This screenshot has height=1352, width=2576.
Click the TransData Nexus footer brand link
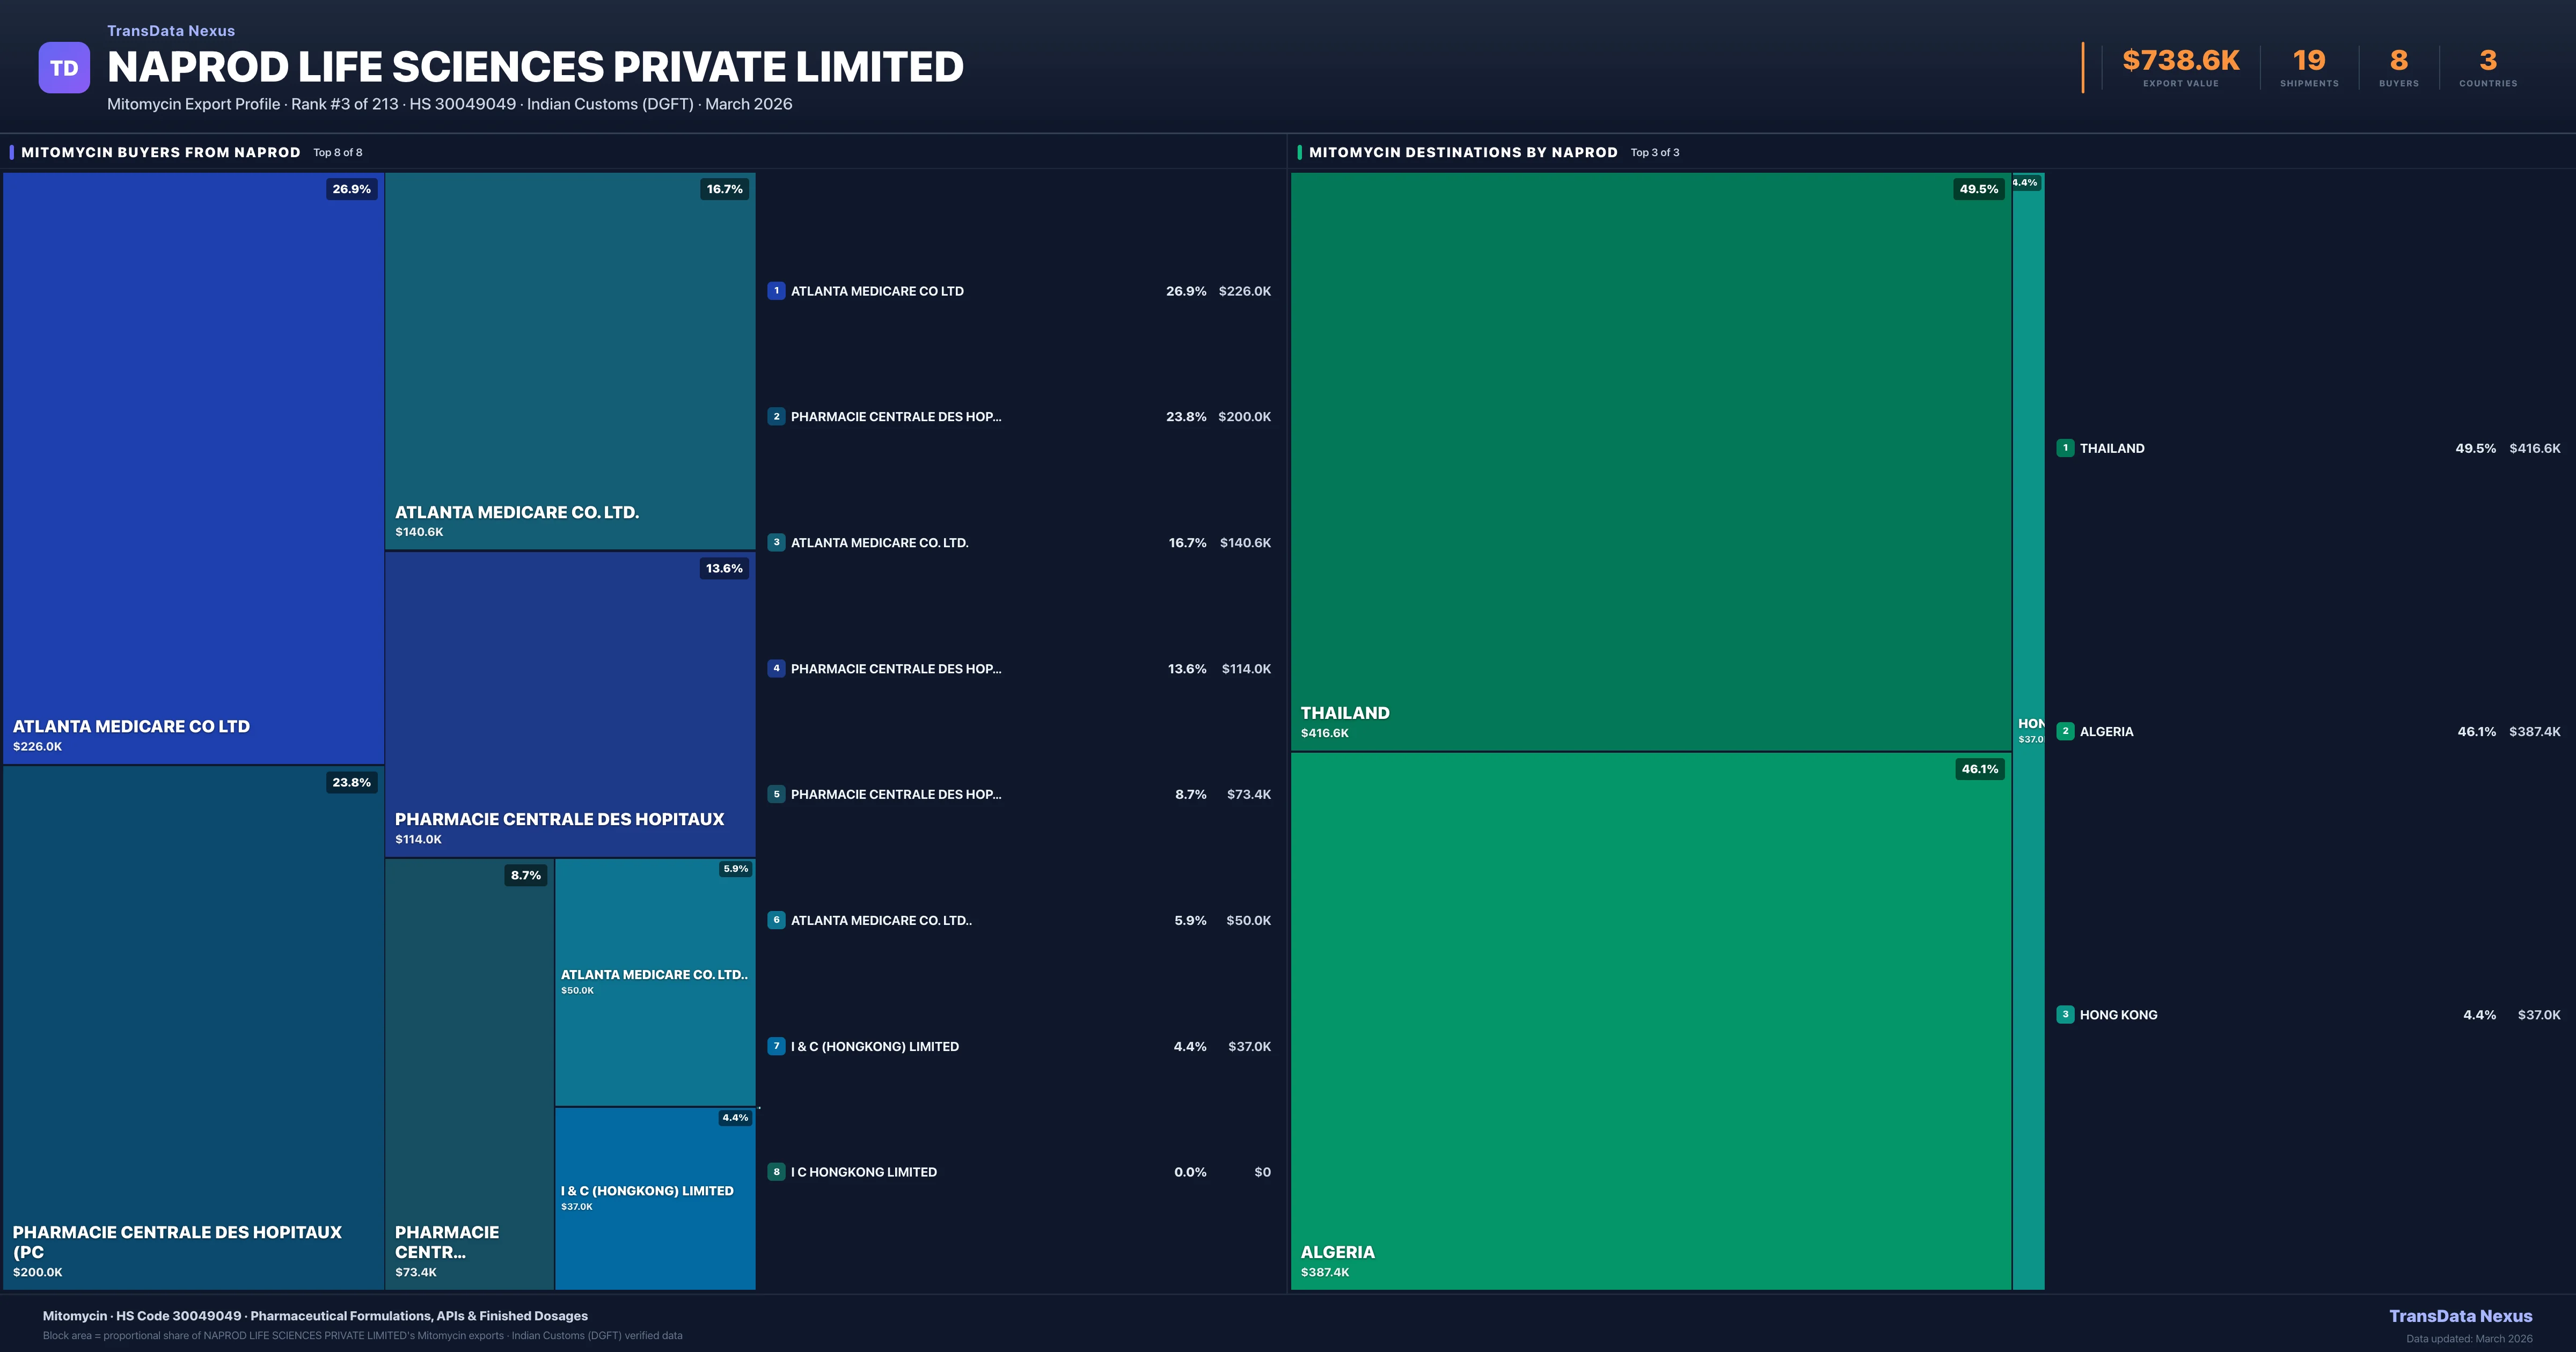(x=2460, y=1316)
